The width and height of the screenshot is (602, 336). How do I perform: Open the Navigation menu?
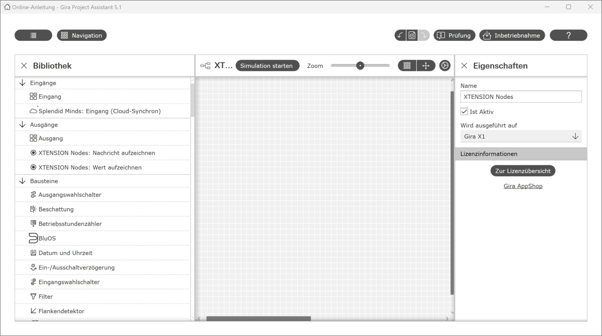[81, 35]
